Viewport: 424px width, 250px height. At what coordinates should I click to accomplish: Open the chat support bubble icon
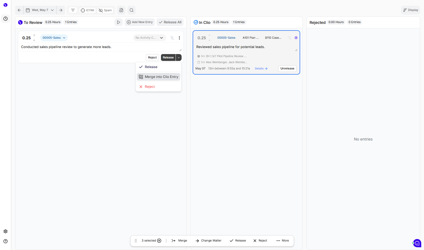coord(417,243)
